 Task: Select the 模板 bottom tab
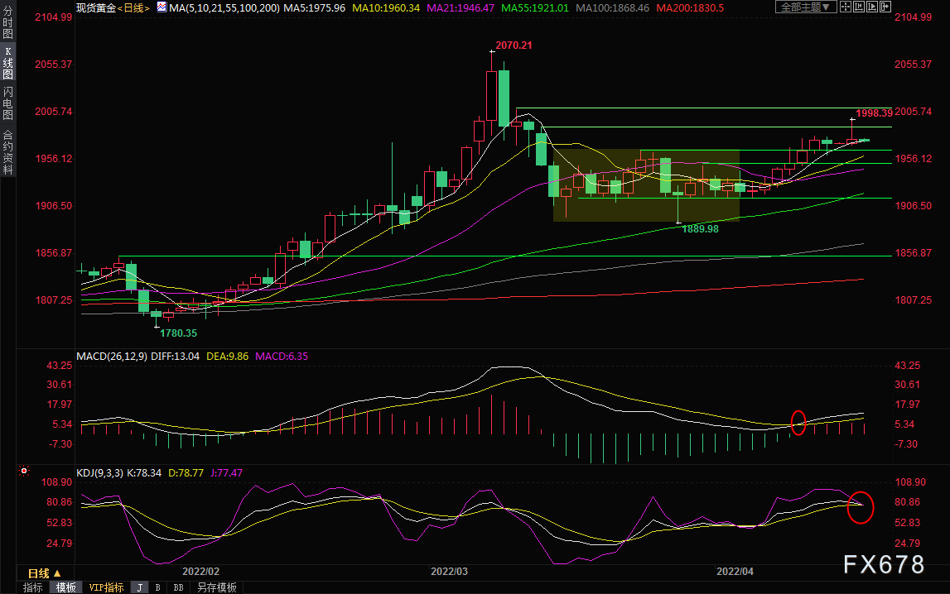(66, 587)
